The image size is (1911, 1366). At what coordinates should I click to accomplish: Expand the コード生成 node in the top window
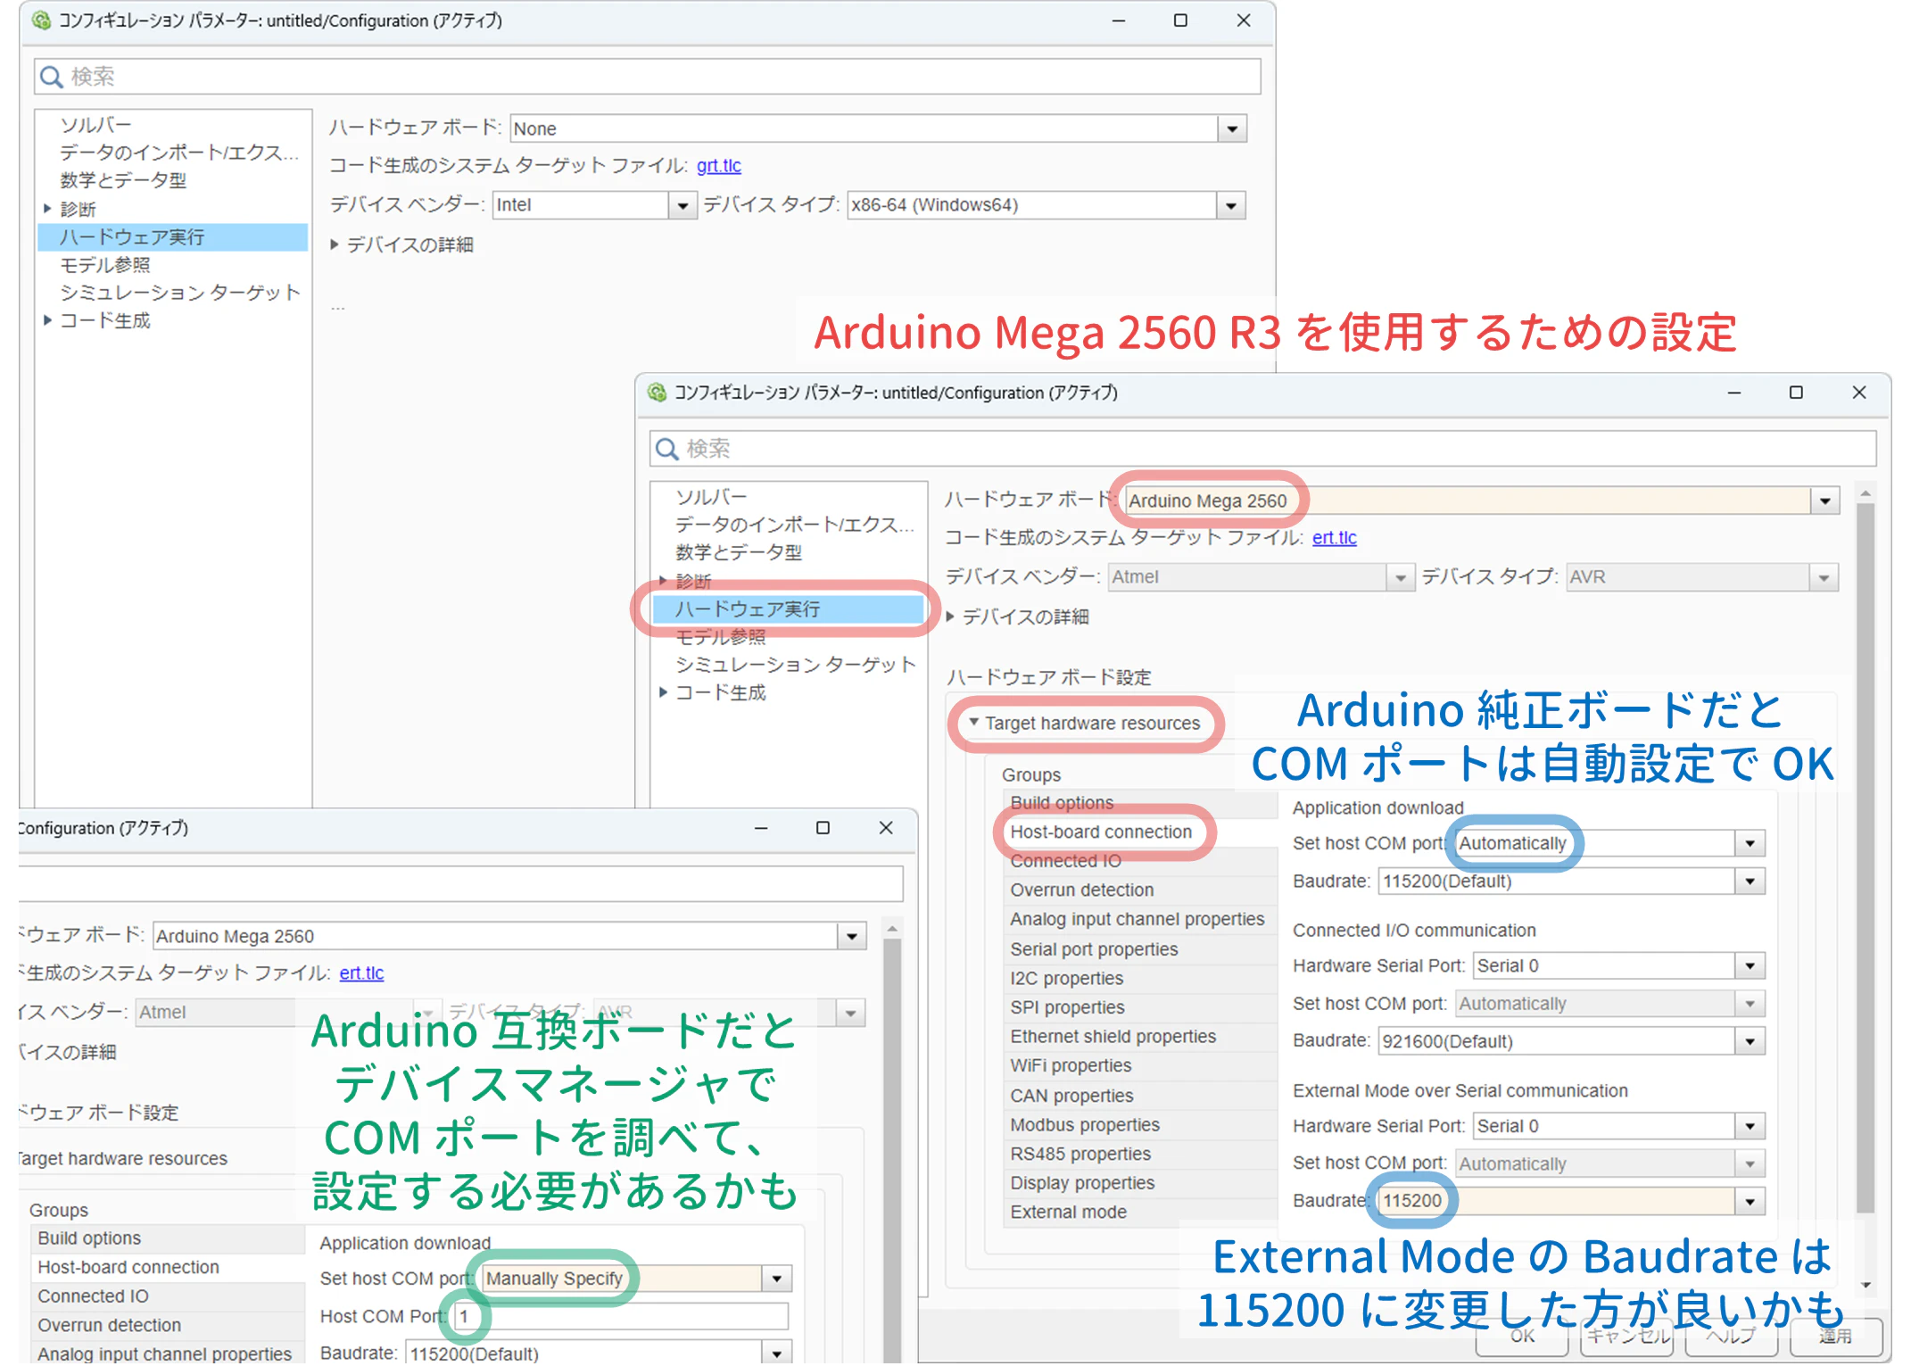pyautogui.click(x=47, y=320)
